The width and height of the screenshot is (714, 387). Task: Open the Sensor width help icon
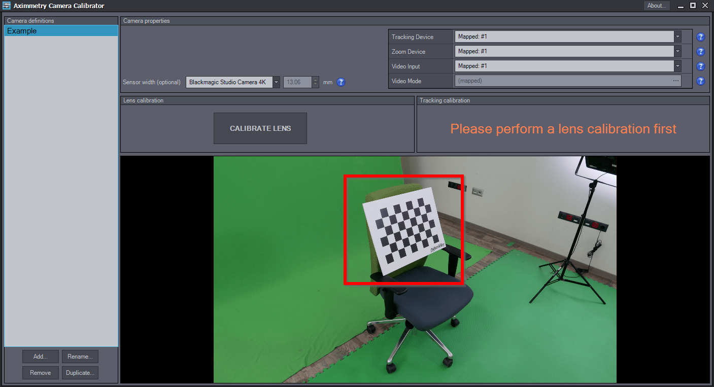point(341,82)
